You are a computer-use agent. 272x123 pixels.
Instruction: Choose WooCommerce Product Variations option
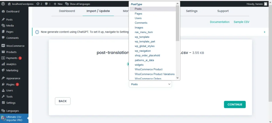click(153, 74)
